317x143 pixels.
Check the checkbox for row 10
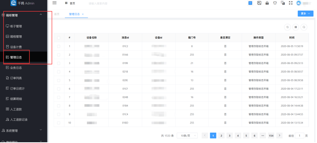59,123
